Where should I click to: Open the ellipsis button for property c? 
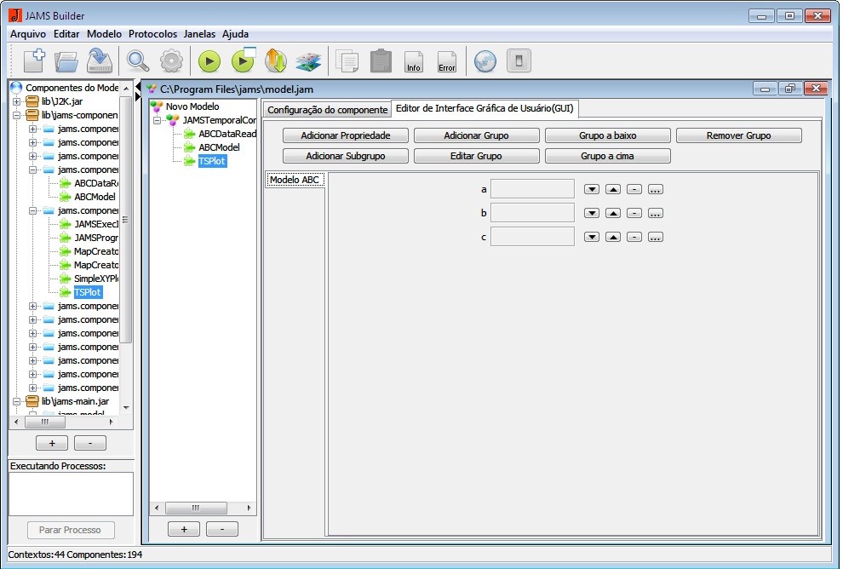[x=655, y=237]
